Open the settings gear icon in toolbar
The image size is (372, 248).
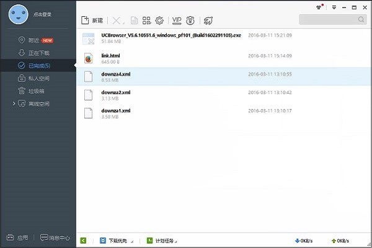coord(159,20)
